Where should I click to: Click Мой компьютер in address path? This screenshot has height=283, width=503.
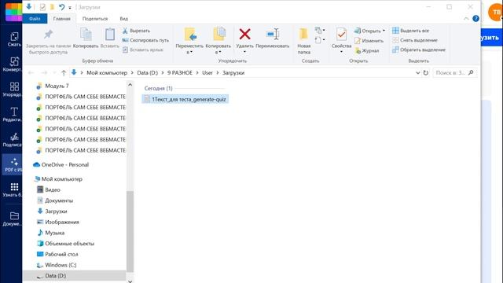coord(107,73)
